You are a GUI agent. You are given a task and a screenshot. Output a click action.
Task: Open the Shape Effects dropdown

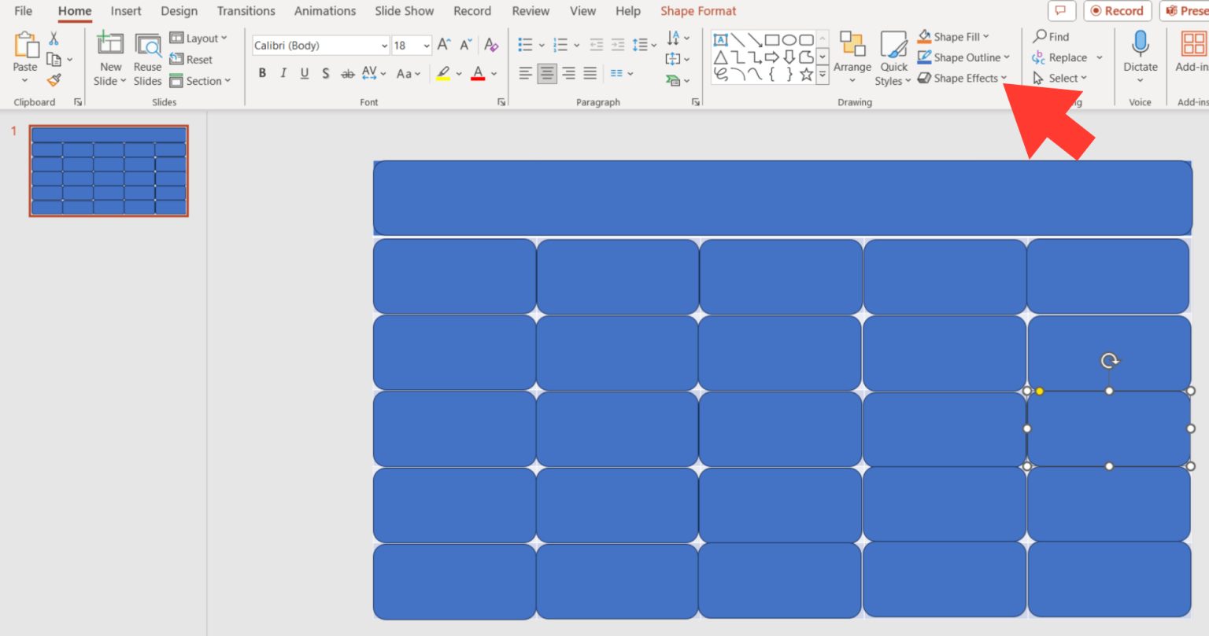tap(962, 79)
